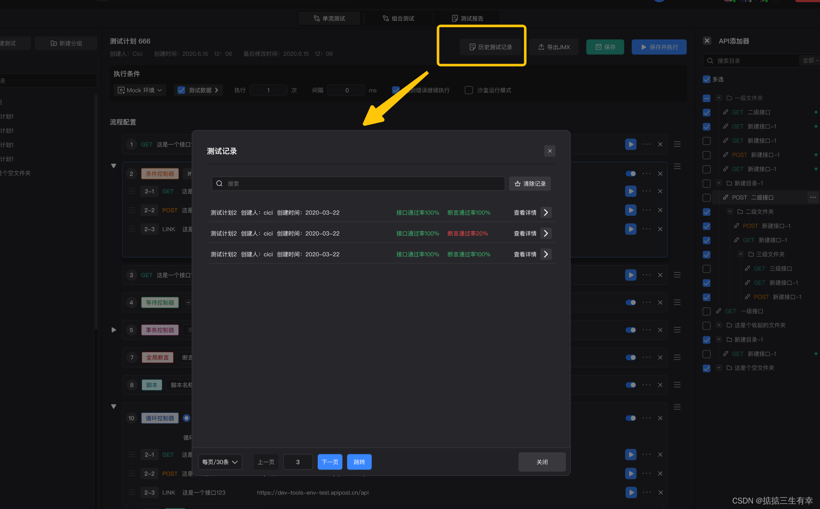
Task: Click link icon of GET 二级接口
Action: pyautogui.click(x=726, y=112)
